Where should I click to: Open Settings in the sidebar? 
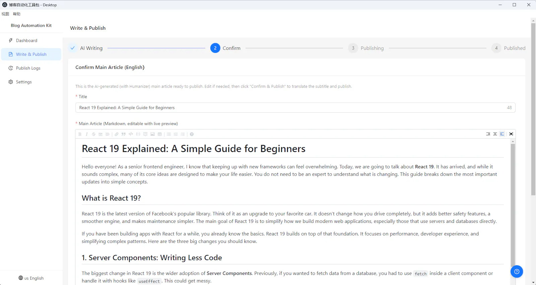[x=31, y=82]
